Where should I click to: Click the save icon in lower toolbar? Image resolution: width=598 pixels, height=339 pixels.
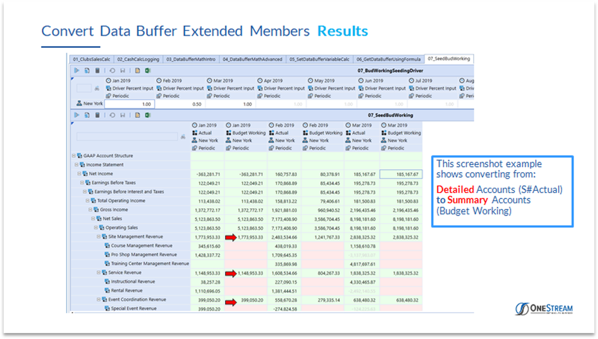click(x=122, y=115)
